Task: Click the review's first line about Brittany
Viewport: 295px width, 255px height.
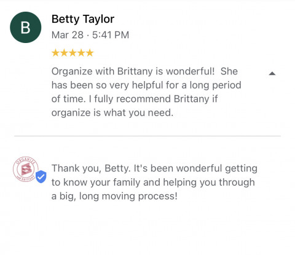Action: tap(144, 71)
